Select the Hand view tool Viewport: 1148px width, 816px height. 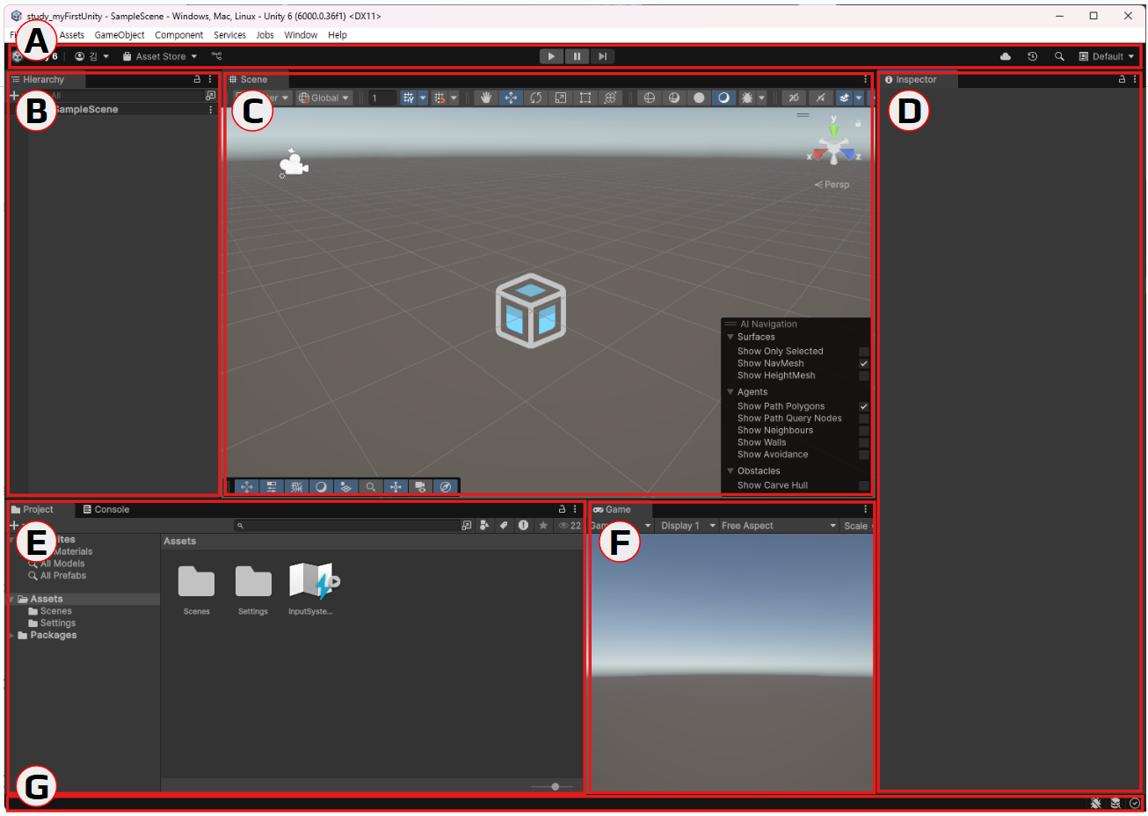485,98
